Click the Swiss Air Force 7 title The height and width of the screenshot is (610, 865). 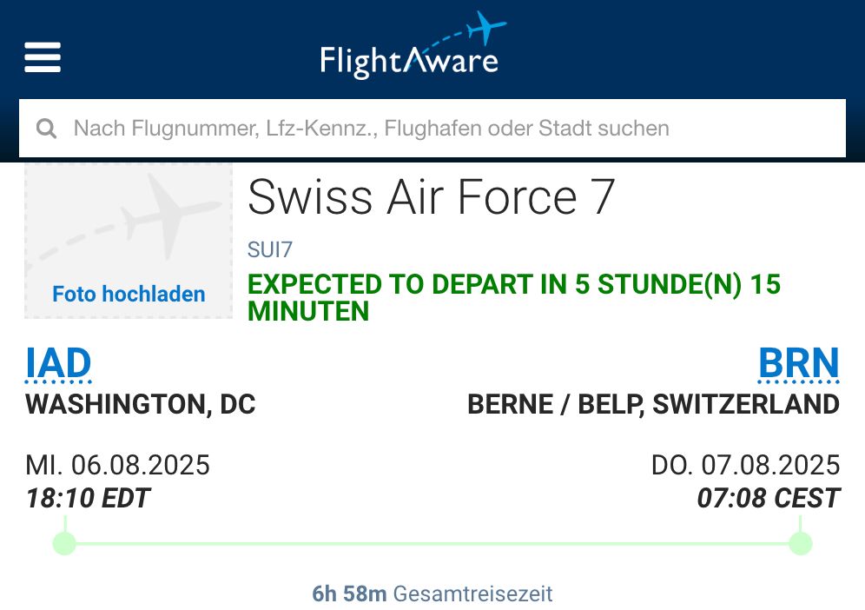(431, 197)
